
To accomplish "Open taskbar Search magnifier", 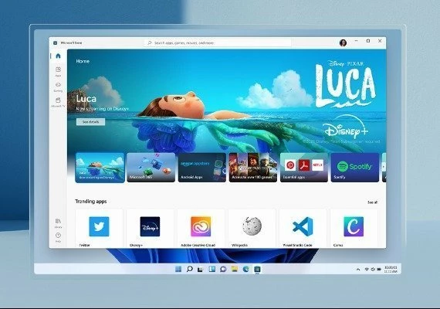I will [x=190, y=269].
